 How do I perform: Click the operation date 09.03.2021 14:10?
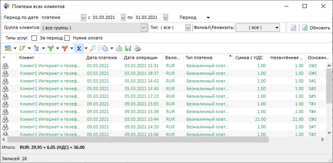tap(142, 127)
